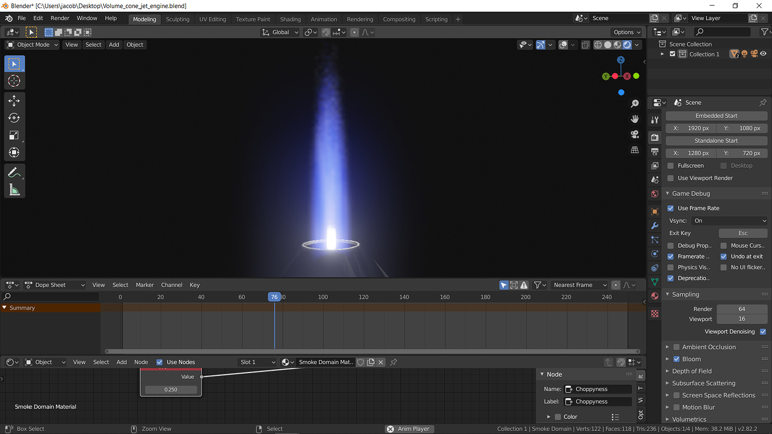This screenshot has width=772, height=434.
Task: Select the Annotate tool
Action: pyautogui.click(x=14, y=172)
